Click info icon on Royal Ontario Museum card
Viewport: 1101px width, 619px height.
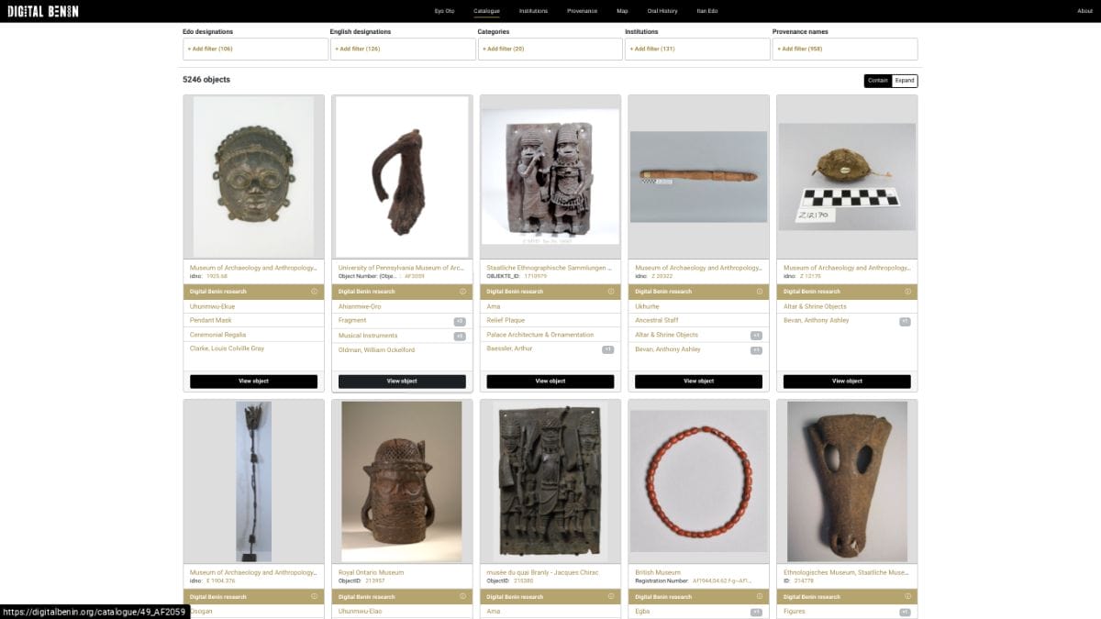pyautogui.click(x=462, y=596)
